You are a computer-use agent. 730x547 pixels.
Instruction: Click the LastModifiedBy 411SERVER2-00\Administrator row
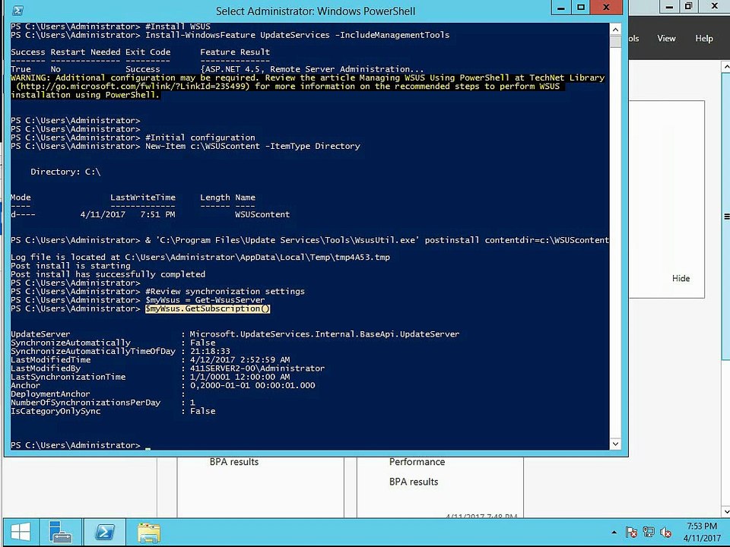[167, 368]
